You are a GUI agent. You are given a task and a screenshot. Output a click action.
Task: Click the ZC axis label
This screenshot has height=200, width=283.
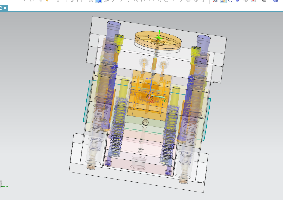pyautogui.click(x=148, y=77)
